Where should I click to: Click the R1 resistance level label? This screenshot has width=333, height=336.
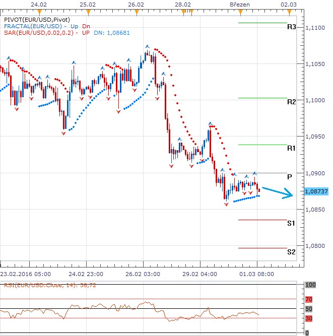tap(291, 149)
